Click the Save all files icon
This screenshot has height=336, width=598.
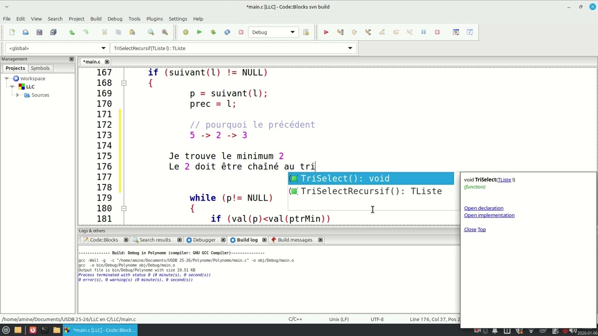(53, 32)
